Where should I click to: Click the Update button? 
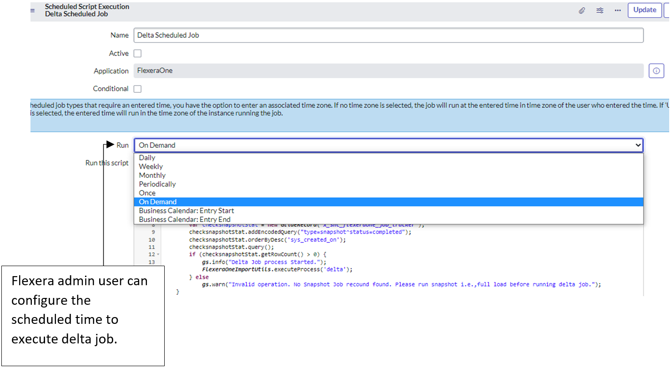click(x=644, y=10)
